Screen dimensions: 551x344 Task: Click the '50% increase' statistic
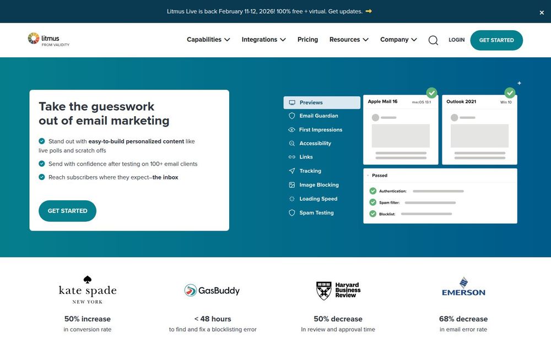(88, 319)
